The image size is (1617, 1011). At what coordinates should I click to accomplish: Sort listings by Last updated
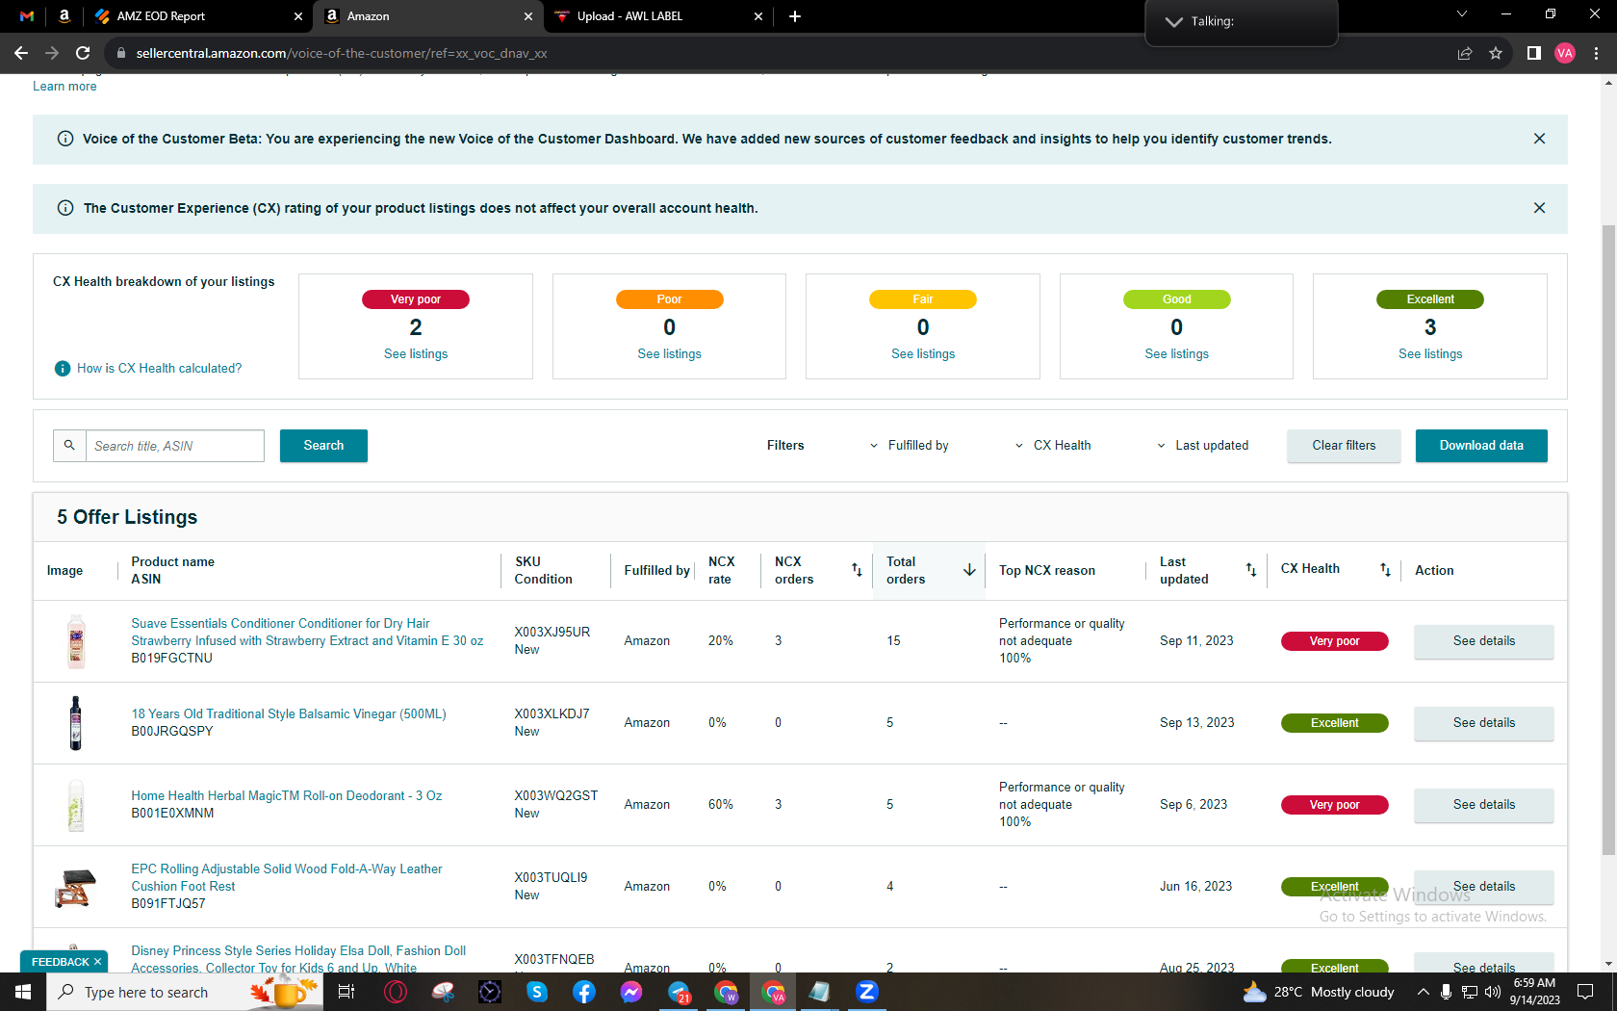[x=1251, y=570]
